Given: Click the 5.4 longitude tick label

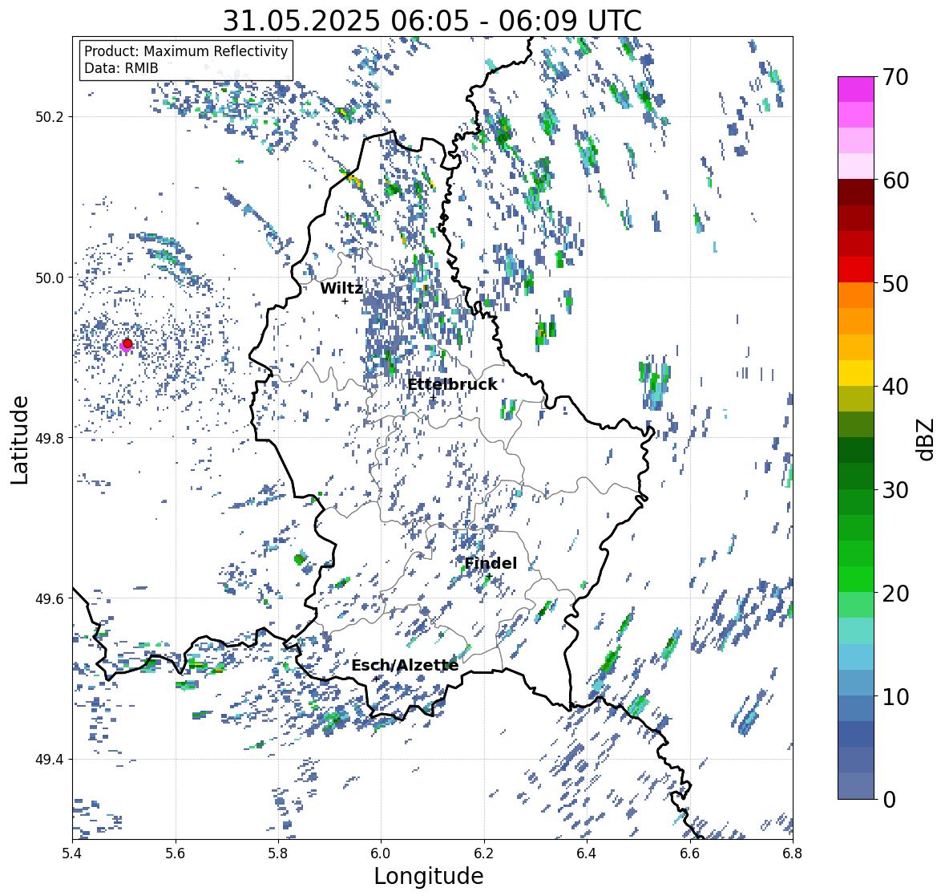Looking at the screenshot, I should tap(72, 853).
